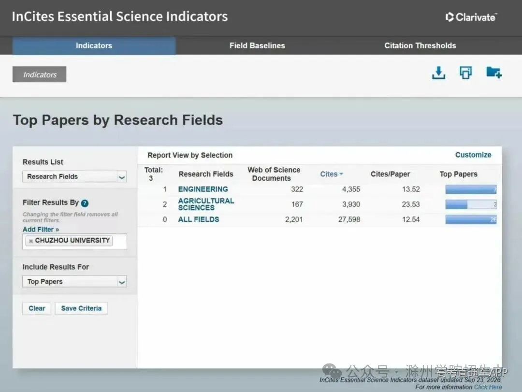This screenshot has height=392, width=522.
Task: Click the 2,201 documents value
Action: [294, 219]
